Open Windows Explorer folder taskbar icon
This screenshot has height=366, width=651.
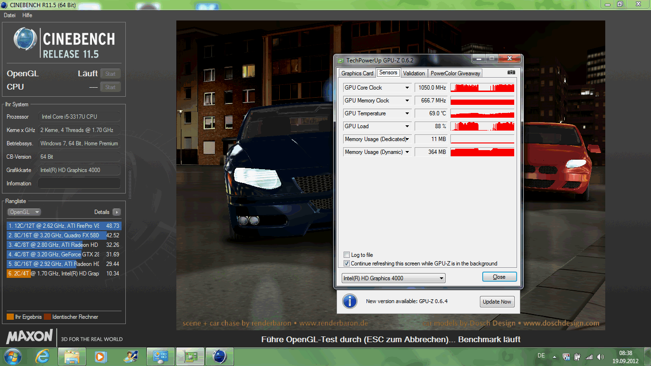click(x=72, y=356)
